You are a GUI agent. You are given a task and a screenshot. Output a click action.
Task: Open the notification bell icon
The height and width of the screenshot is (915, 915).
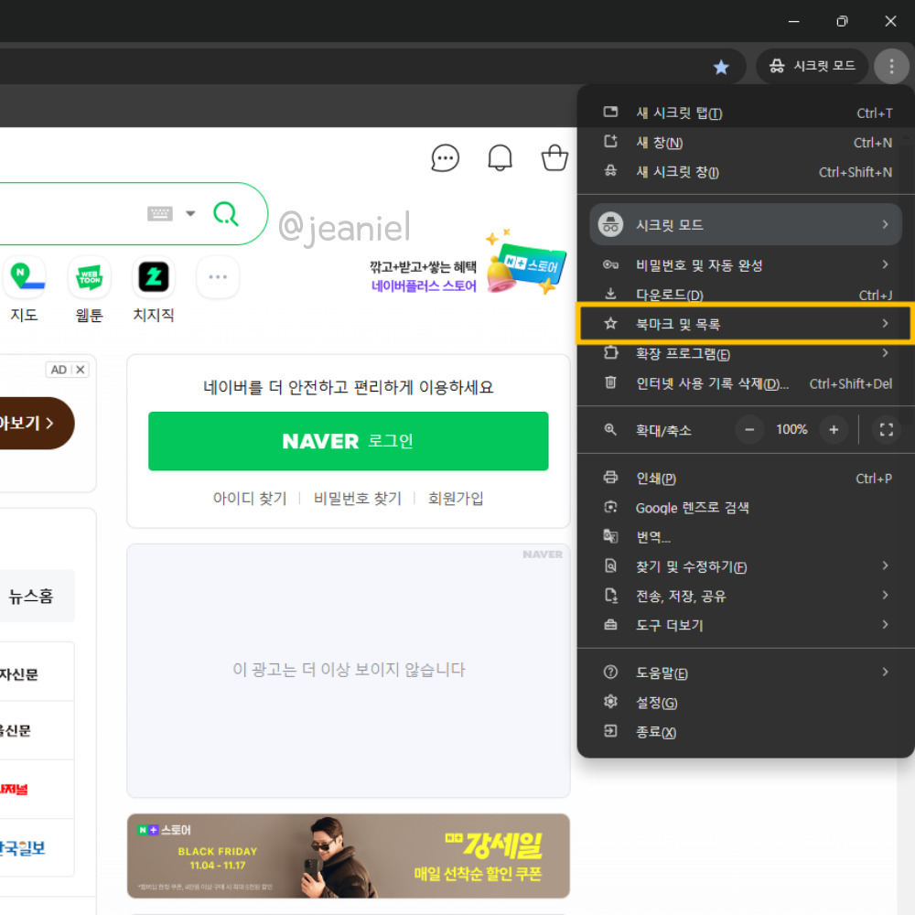500,156
